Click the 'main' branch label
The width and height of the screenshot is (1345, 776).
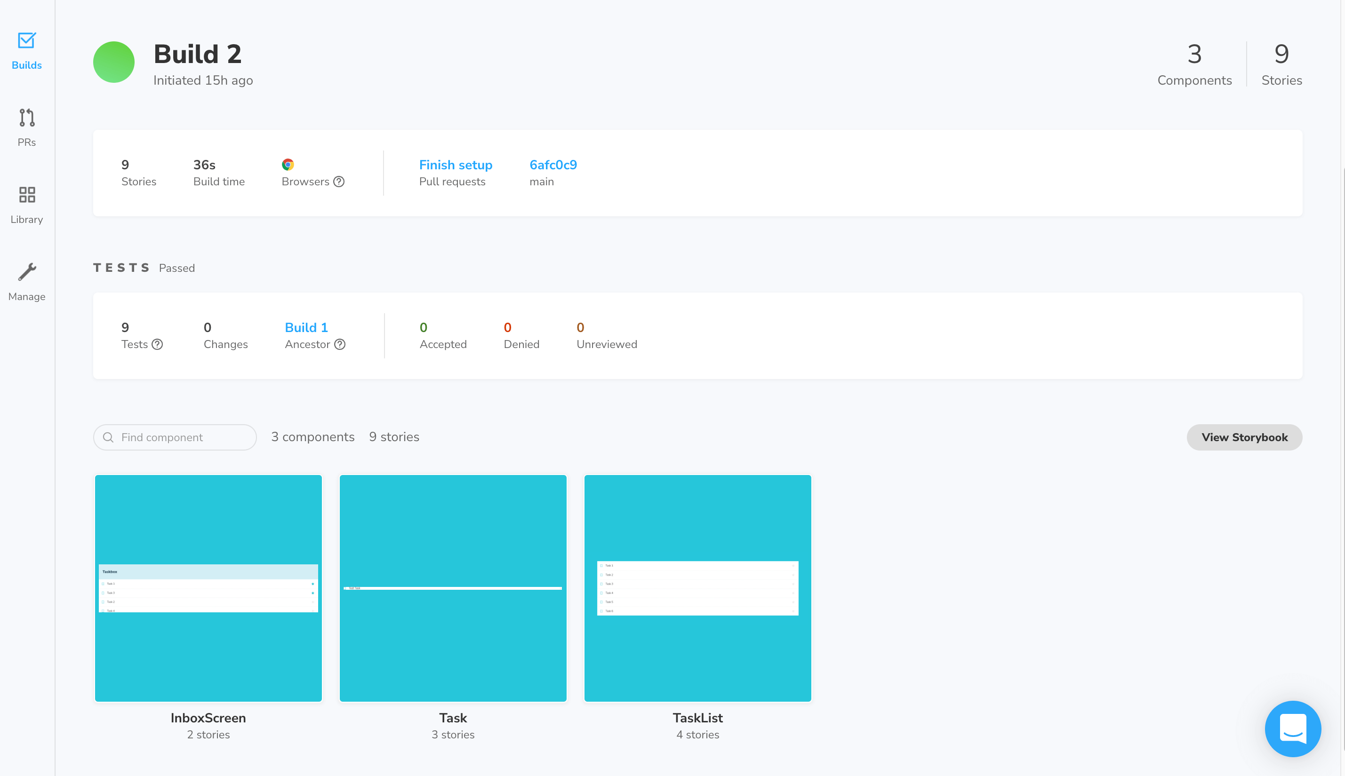(x=541, y=182)
